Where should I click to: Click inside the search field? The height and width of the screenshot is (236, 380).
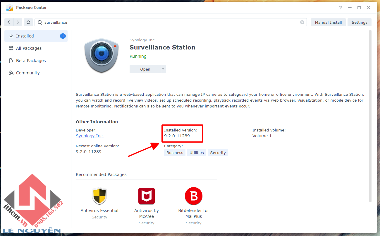point(171,22)
